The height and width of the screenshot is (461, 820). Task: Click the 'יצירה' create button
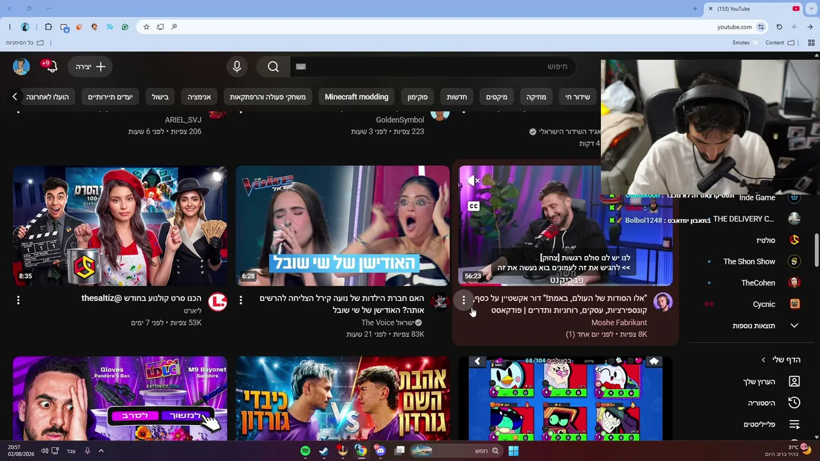[x=90, y=67]
